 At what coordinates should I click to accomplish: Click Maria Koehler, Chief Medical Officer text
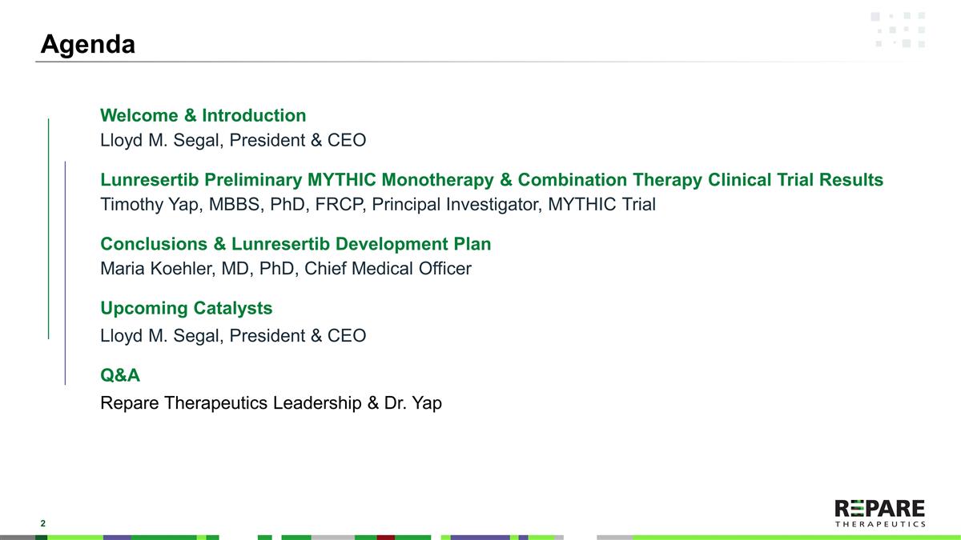pos(285,269)
